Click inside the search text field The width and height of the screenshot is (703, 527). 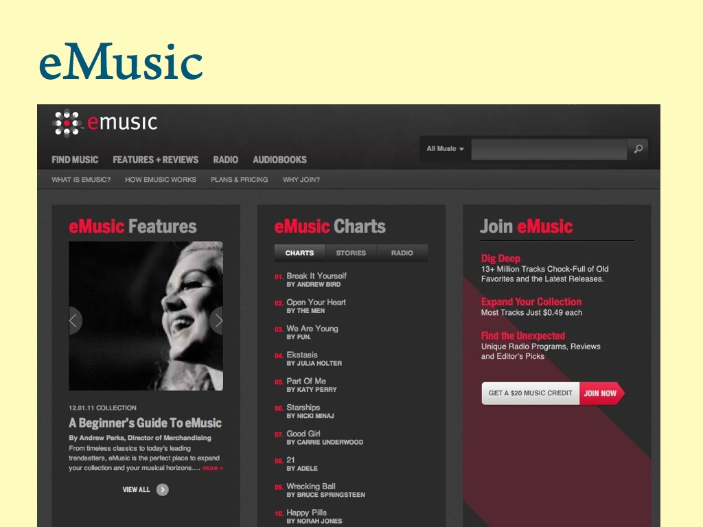tap(549, 149)
